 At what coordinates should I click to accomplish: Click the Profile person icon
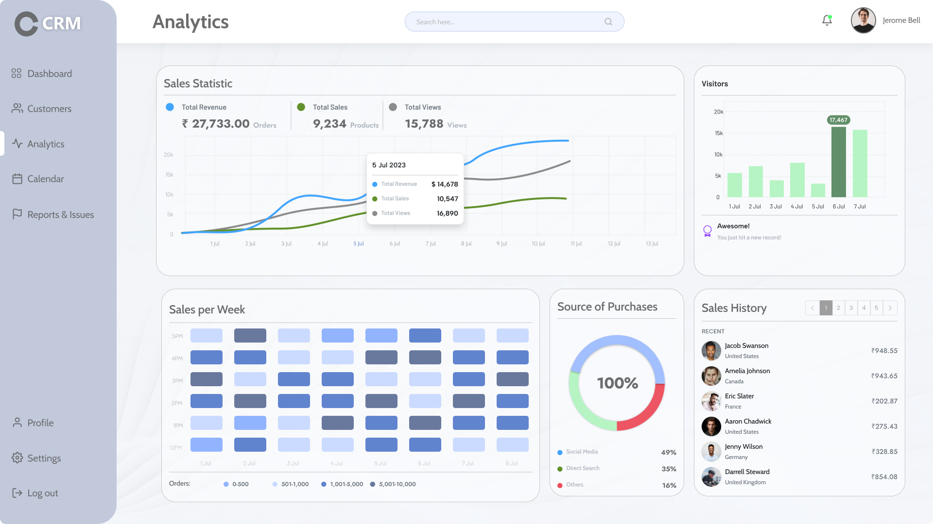[17, 423]
